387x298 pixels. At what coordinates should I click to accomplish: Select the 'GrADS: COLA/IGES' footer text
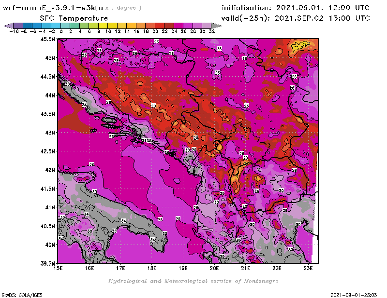pyautogui.click(x=22, y=295)
